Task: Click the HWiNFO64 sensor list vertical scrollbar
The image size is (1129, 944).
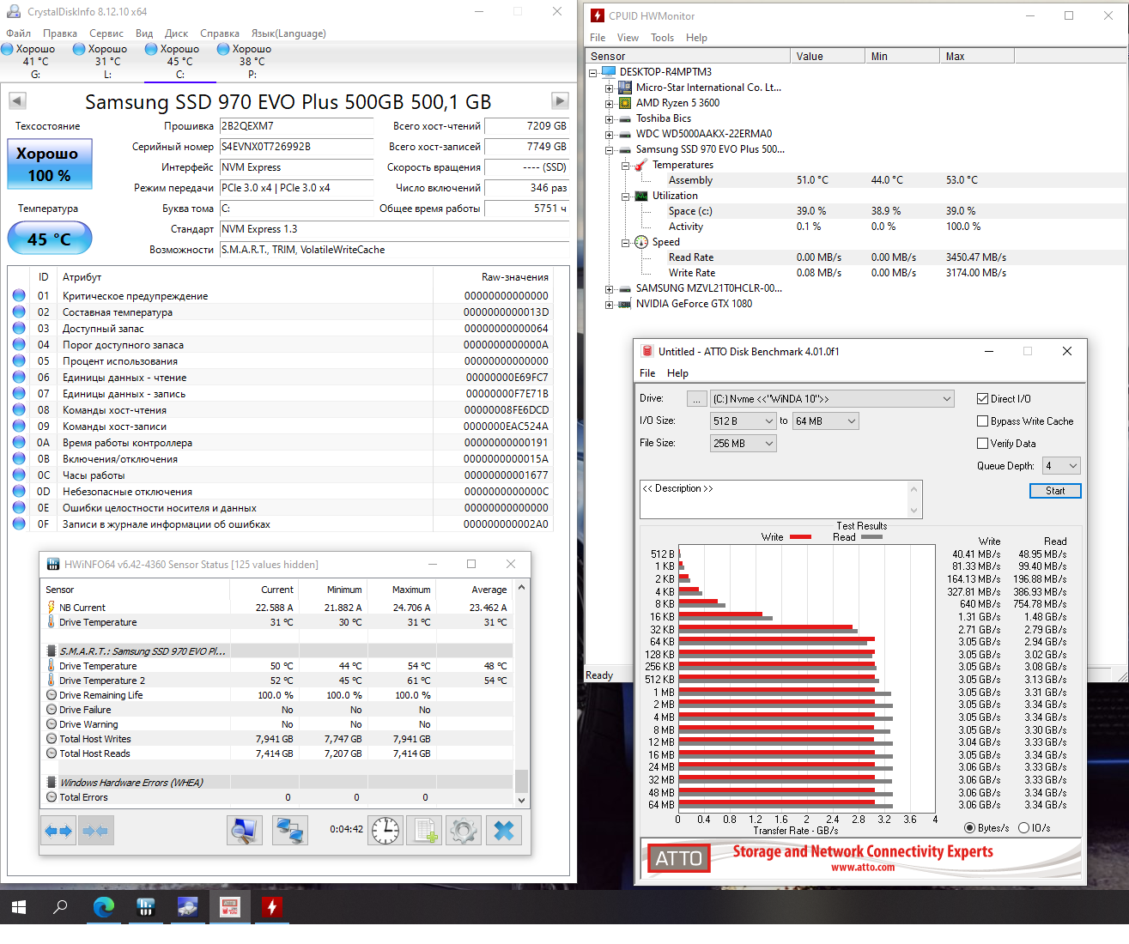Action: [521, 693]
